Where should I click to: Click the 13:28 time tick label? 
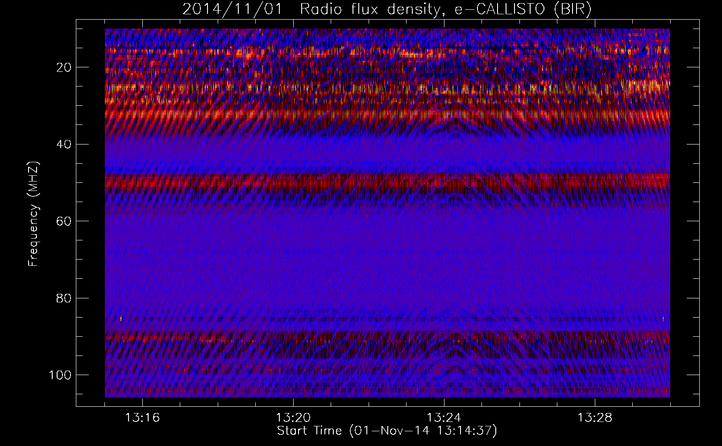point(595,418)
